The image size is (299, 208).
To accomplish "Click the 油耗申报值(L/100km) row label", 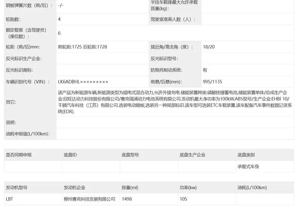I will 28,134.
